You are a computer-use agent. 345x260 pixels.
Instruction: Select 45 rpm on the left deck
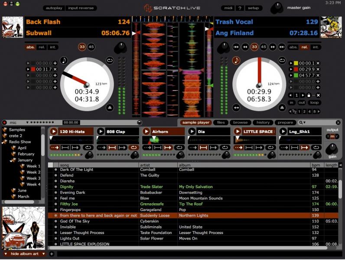coord(91,47)
